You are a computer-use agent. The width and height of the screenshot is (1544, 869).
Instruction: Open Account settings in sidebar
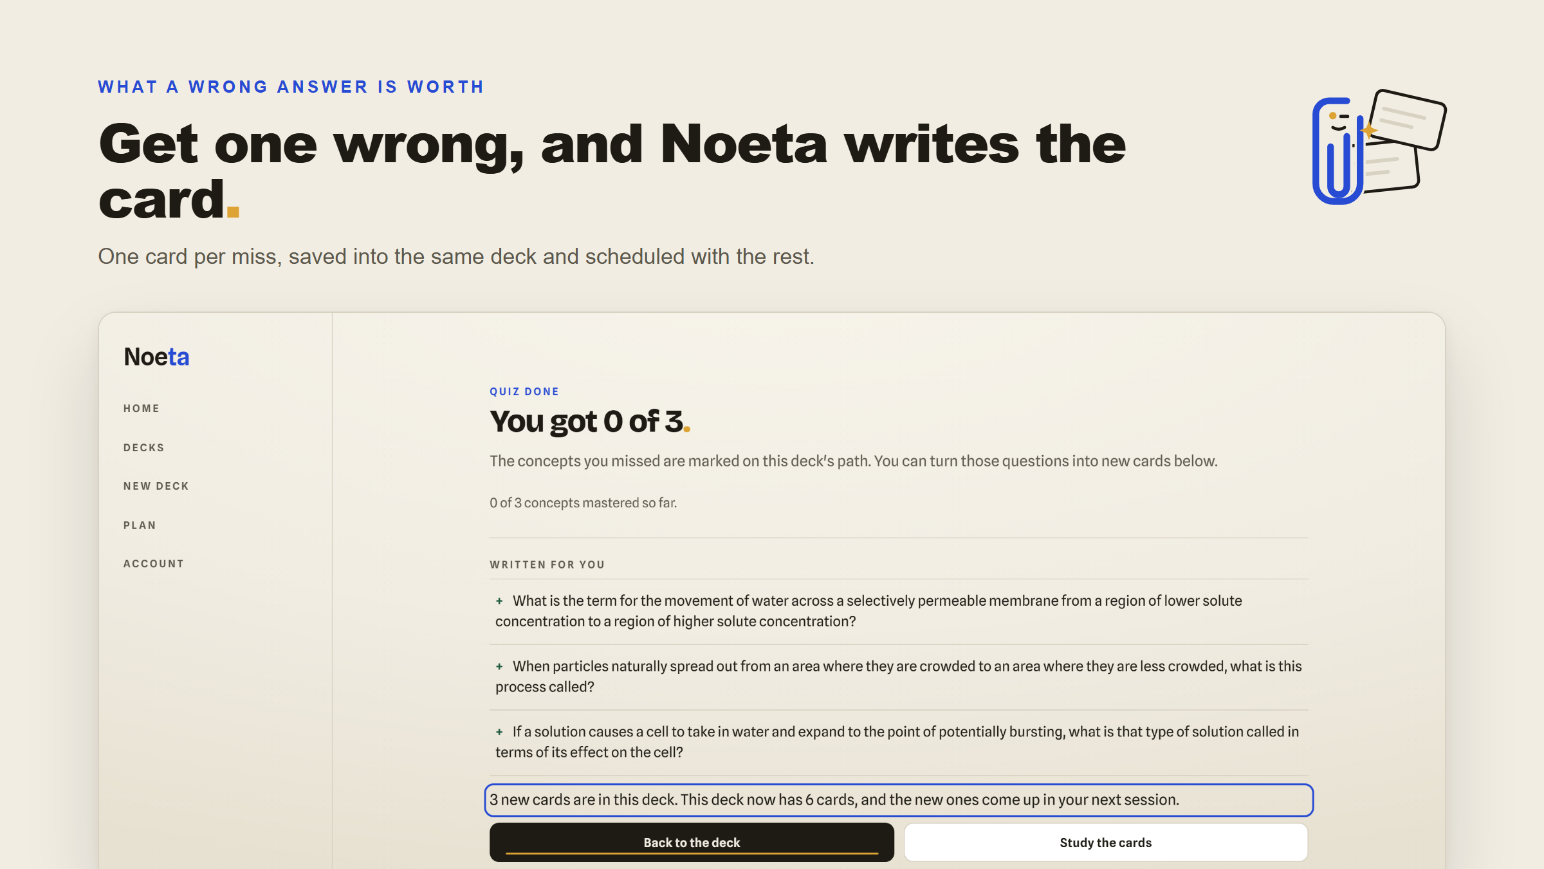click(154, 564)
